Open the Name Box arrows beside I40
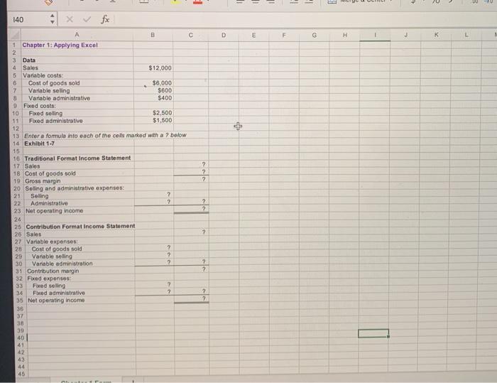Image resolution: width=497 pixels, height=383 pixels. tap(53, 19)
